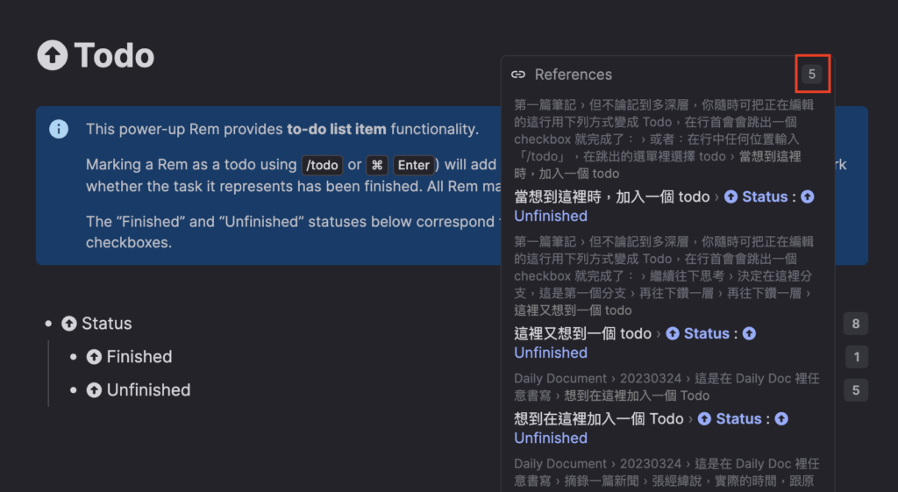The image size is (898, 492).
Task: Click the link icon next to References
Action: [x=518, y=75]
